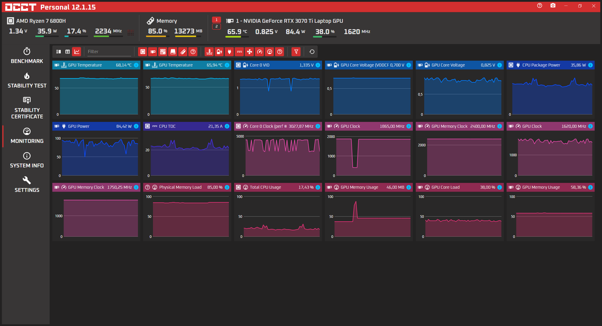The width and height of the screenshot is (602, 326).
Task: Open info for Core 0 VID
Action: click(x=318, y=65)
